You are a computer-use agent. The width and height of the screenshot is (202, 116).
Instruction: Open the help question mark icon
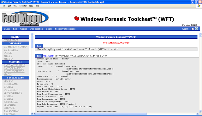point(196,29)
